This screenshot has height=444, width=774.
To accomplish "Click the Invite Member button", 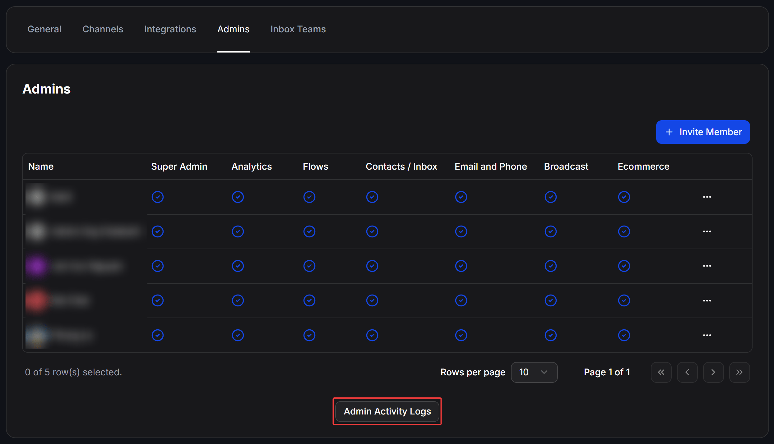I will (703, 132).
